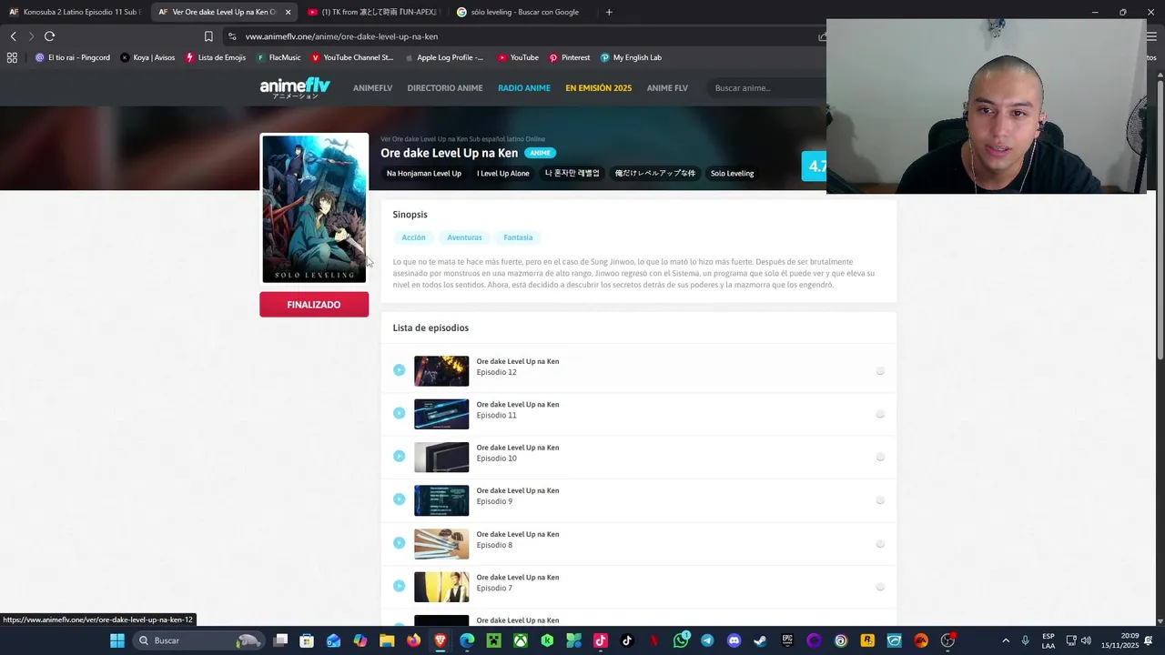Viewport: 1165px width, 655px height.
Task: Open ANIMEFLV nav menu item
Action: point(372,88)
